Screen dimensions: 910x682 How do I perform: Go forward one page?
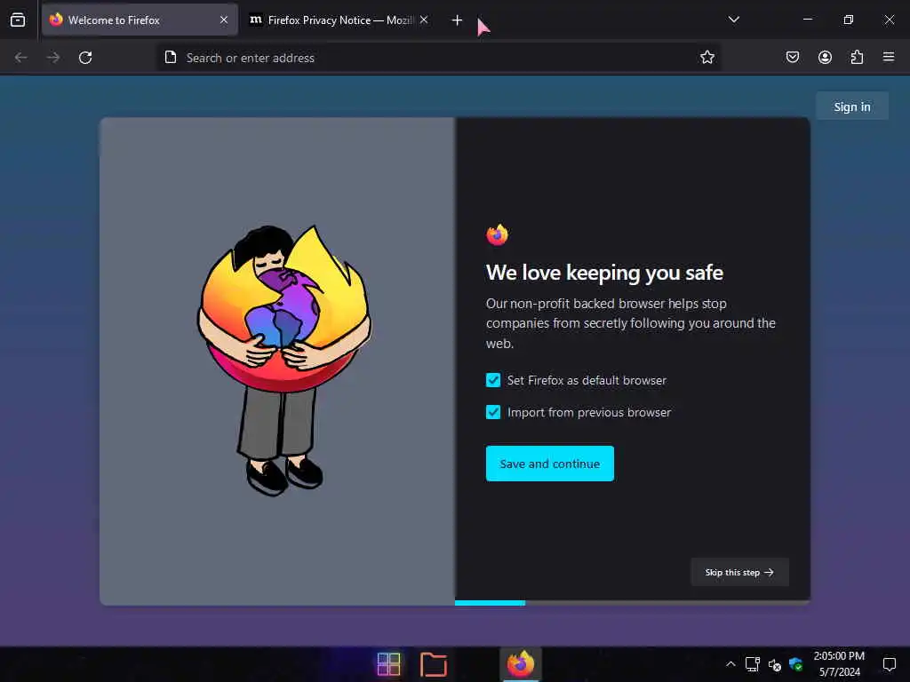coord(52,58)
